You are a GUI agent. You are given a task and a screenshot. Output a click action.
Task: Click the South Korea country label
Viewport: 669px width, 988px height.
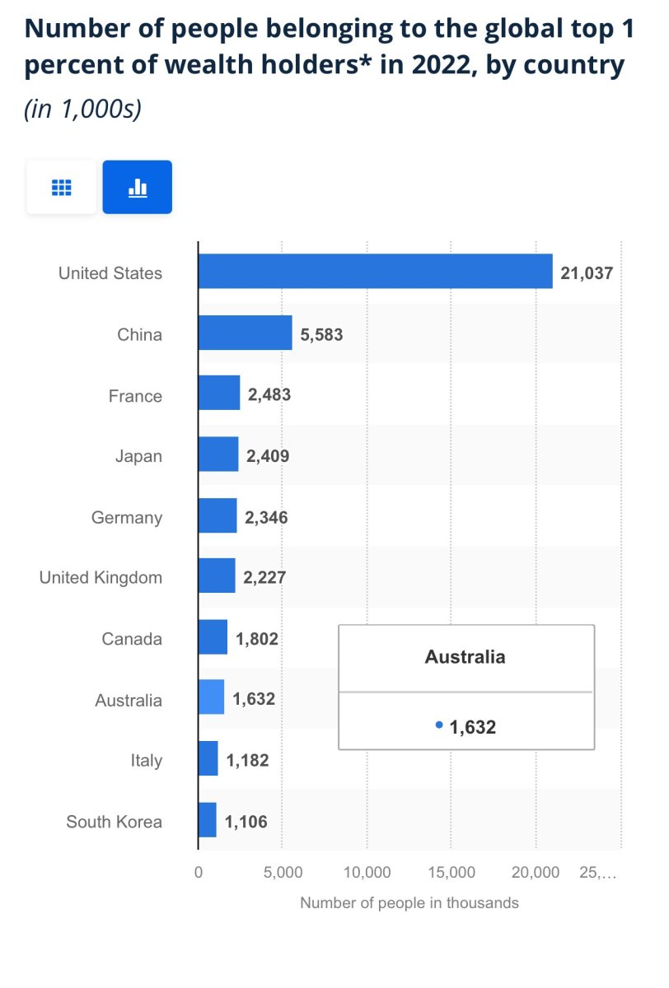(x=115, y=822)
